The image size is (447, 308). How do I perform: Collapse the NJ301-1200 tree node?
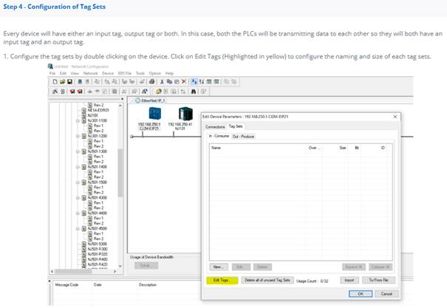[x=78, y=136]
